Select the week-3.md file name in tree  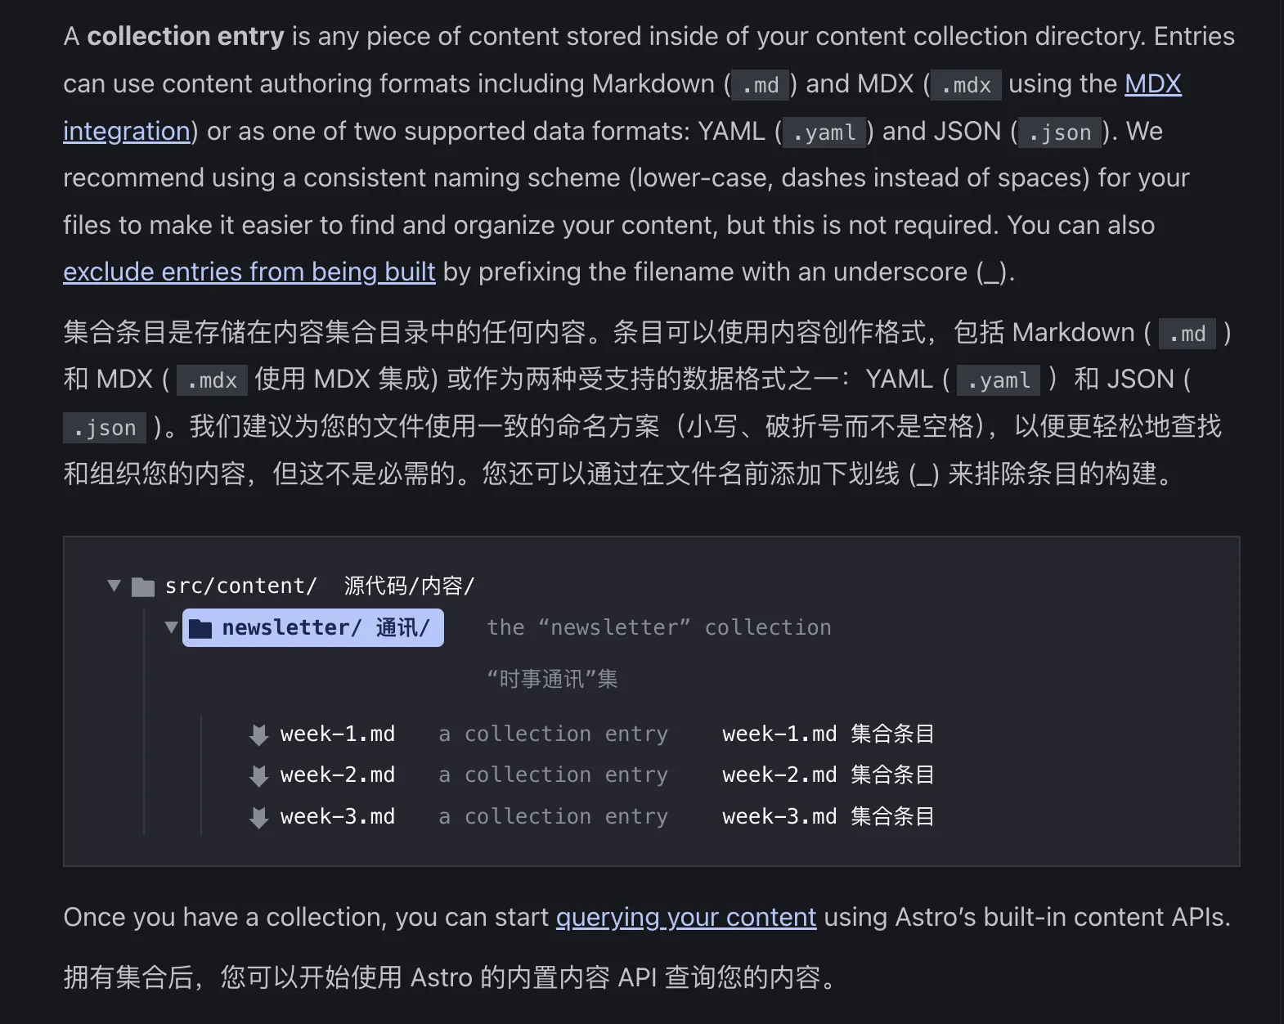click(x=337, y=816)
